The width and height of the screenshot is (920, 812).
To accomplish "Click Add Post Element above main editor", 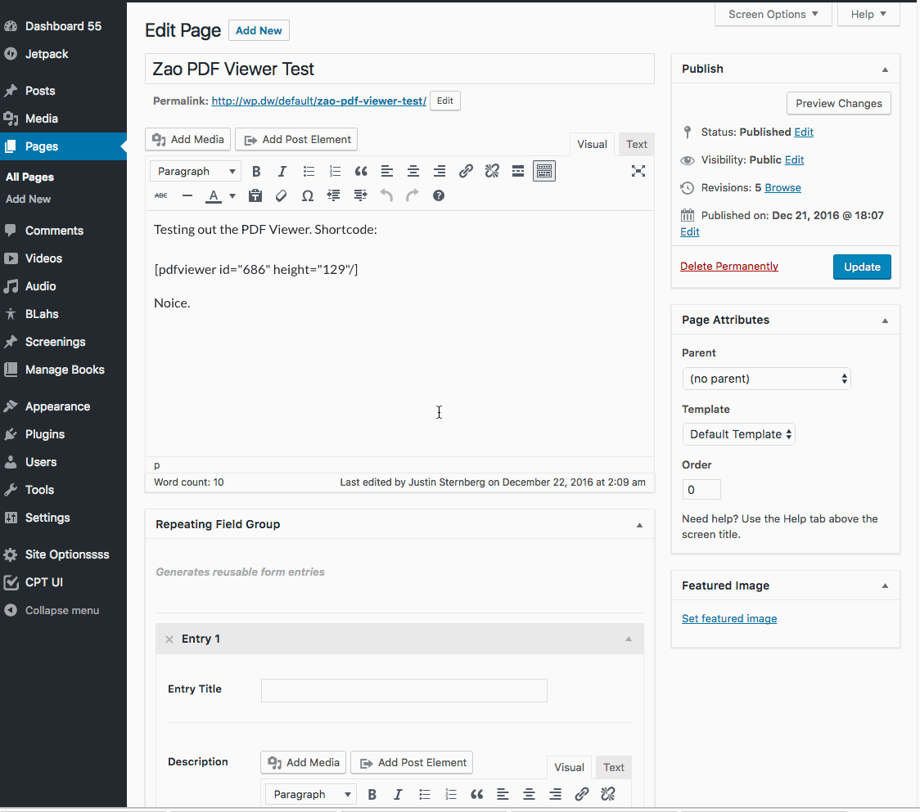I will tap(296, 140).
